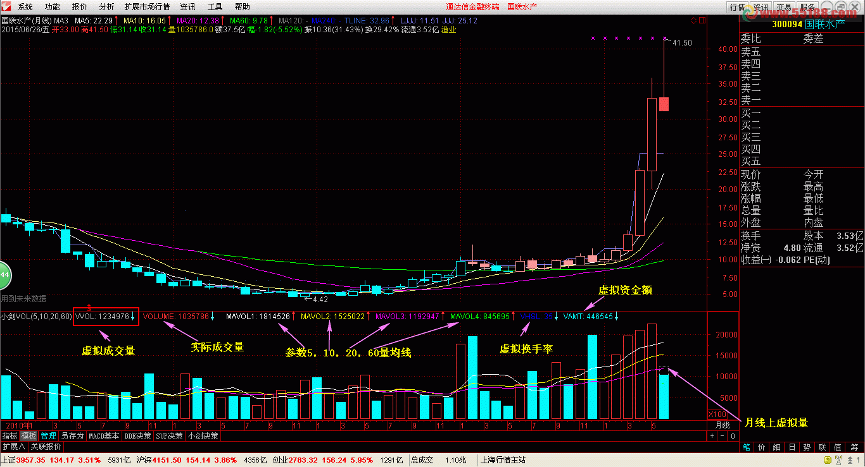
Task: Switch to SUP决策 template
Action: click(170, 436)
